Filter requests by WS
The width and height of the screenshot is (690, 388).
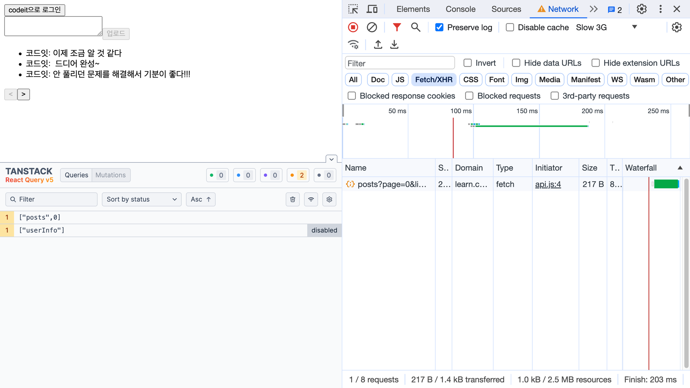point(617,80)
